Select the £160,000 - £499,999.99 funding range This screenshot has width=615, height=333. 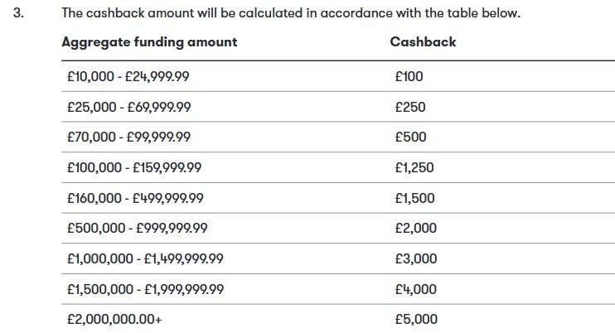tap(135, 198)
